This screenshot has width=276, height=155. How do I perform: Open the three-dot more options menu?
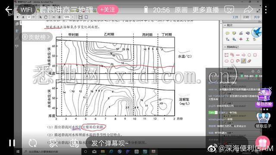(x=266, y=9)
